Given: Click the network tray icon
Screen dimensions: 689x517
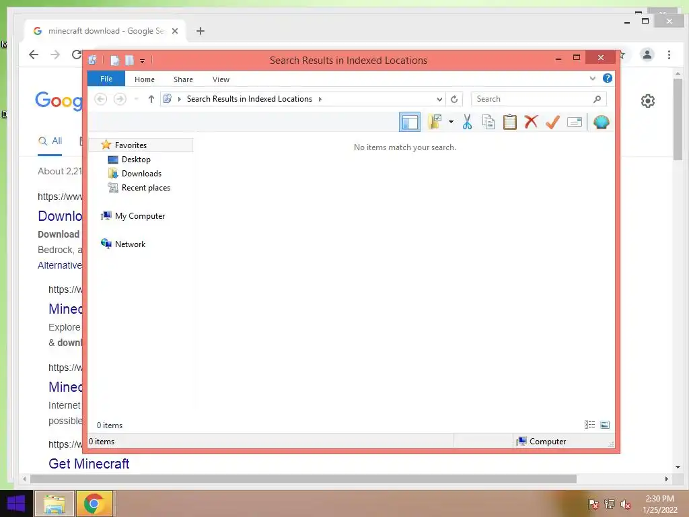Looking at the screenshot, I should point(610,504).
